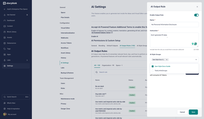Click the rule Name input field
The width and height of the screenshot is (204, 119).
(174, 25)
